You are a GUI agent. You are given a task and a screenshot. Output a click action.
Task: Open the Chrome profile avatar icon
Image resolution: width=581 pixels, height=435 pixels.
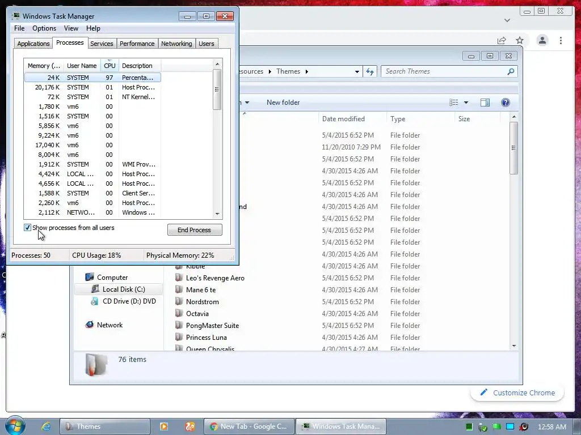click(x=542, y=40)
